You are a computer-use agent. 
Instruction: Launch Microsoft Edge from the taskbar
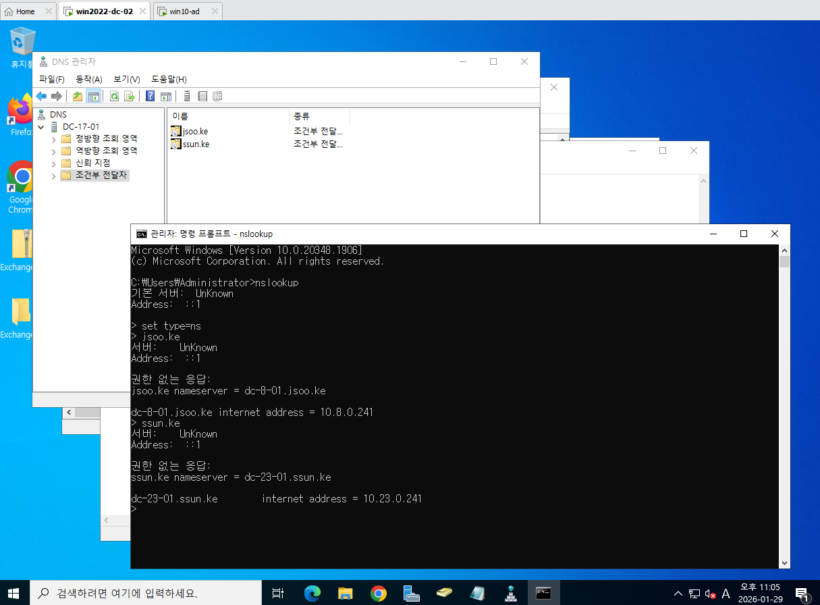pos(312,594)
